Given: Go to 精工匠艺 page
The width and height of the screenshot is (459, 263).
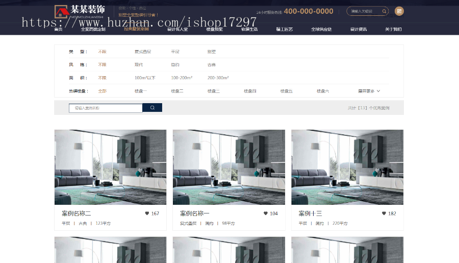Looking at the screenshot, I should pyautogui.click(x=284, y=29).
